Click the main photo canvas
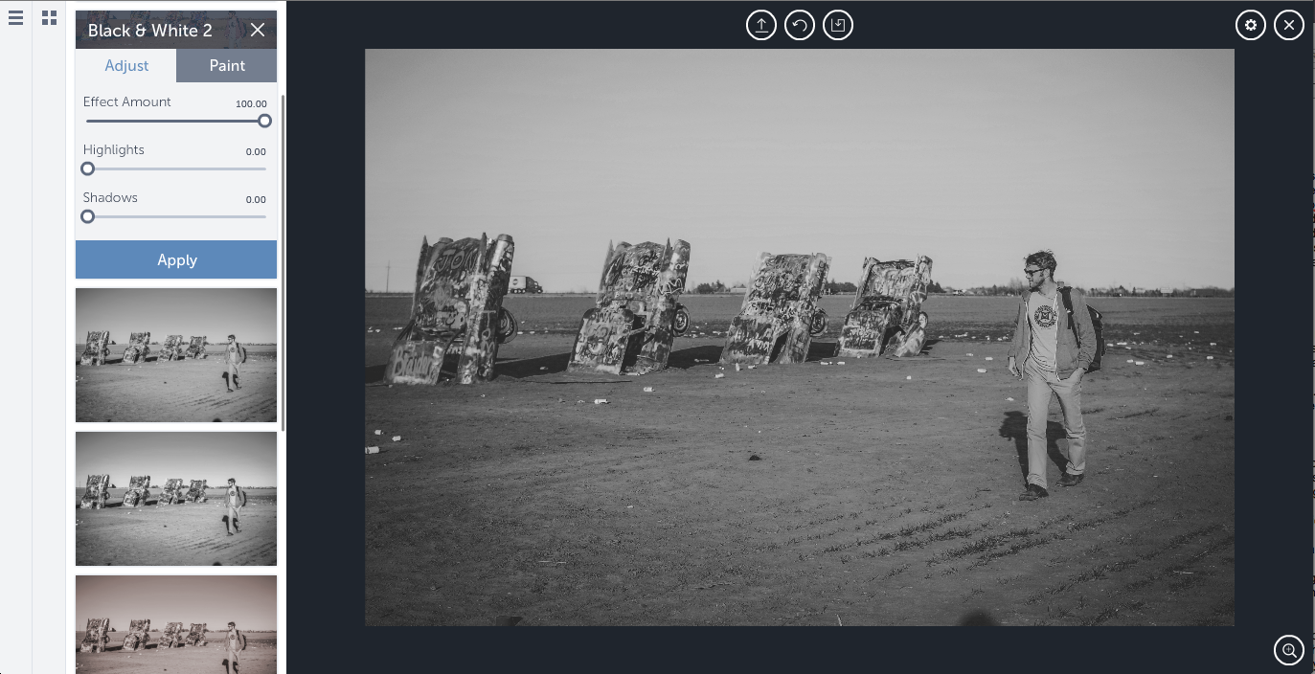This screenshot has width=1315, height=674. [799, 337]
